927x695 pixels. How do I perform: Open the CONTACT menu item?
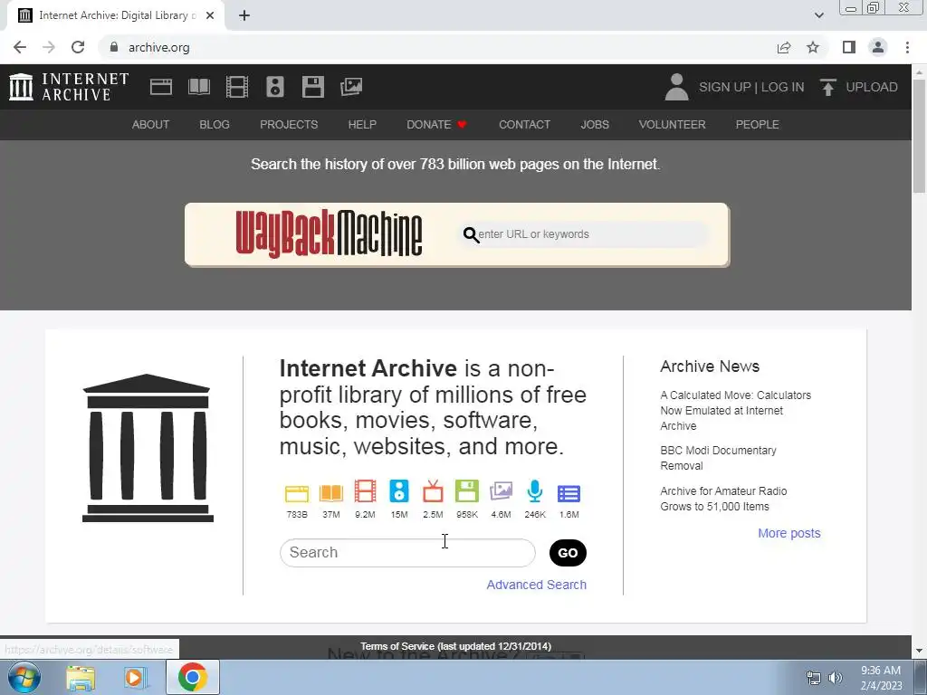point(524,125)
